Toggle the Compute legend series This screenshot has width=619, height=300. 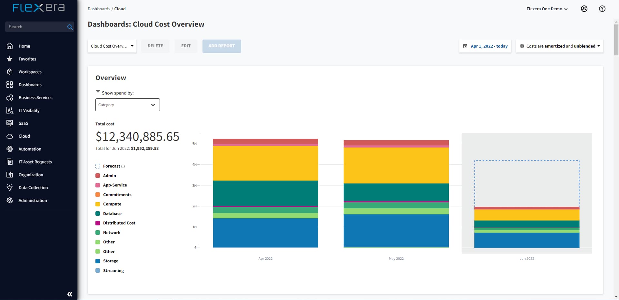pyautogui.click(x=108, y=204)
